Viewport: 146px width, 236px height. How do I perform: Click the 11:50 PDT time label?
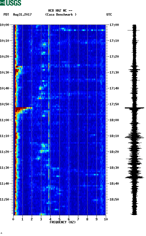4,199
